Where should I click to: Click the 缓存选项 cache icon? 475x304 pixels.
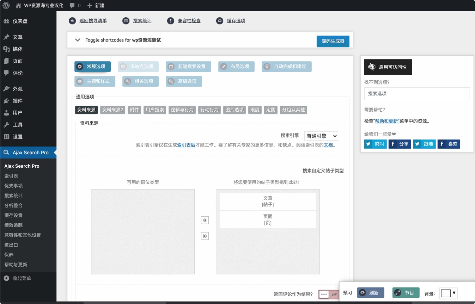click(x=220, y=21)
